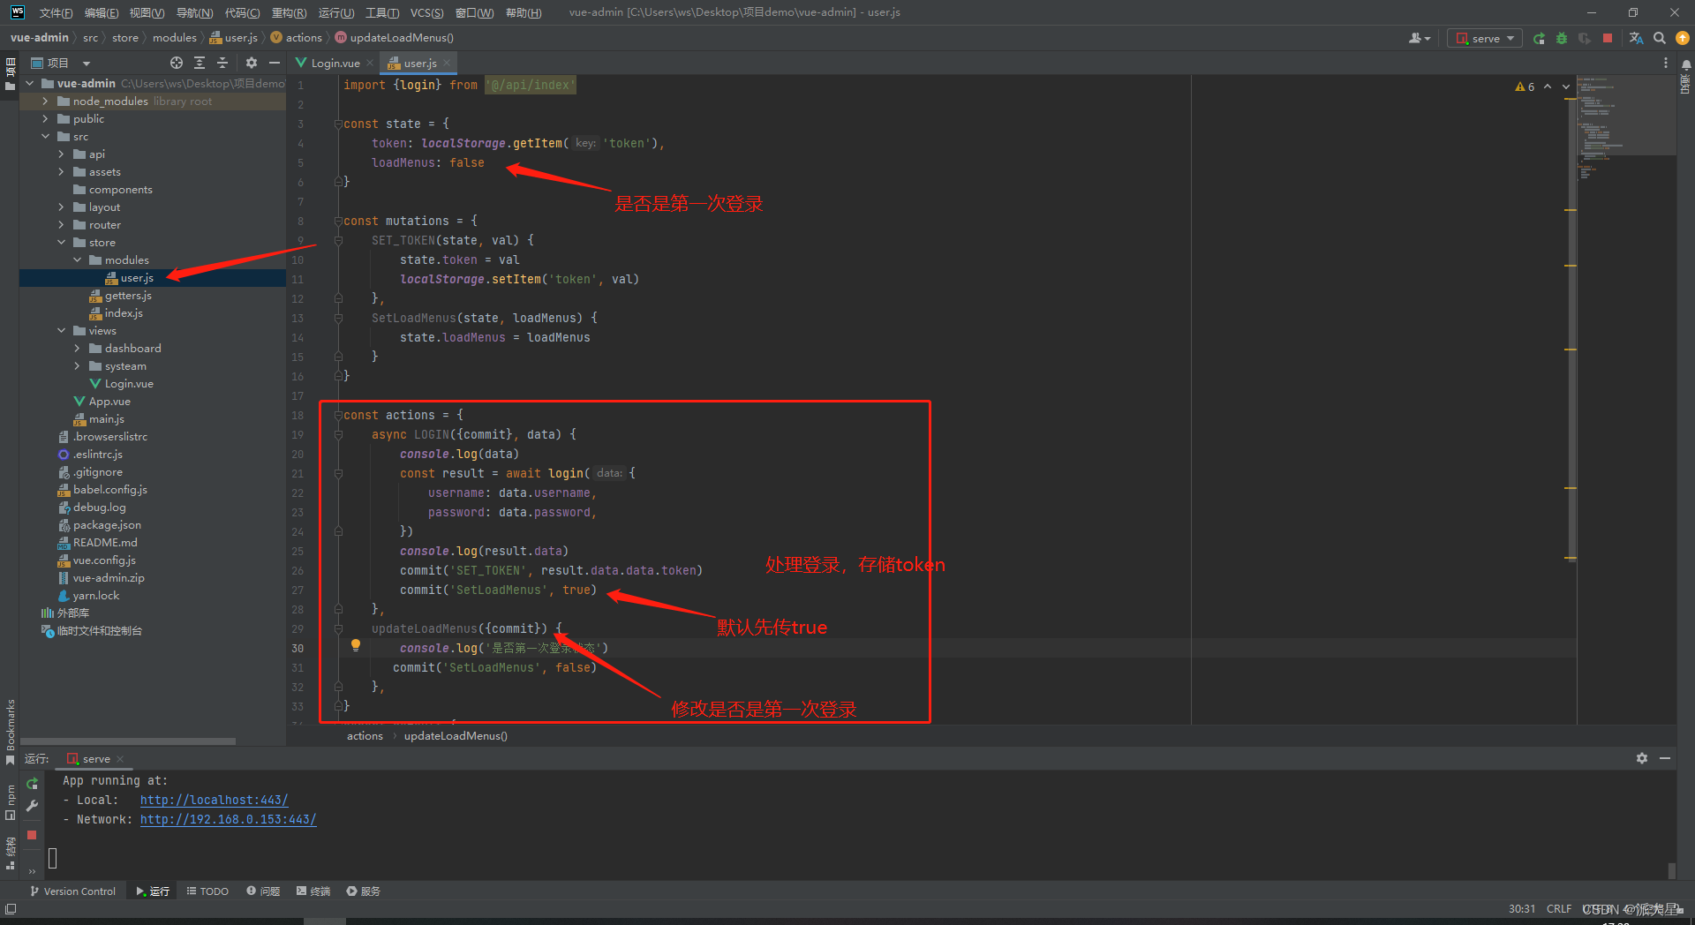
Task: Open the serve run configuration dropdown
Action: coord(1486,38)
